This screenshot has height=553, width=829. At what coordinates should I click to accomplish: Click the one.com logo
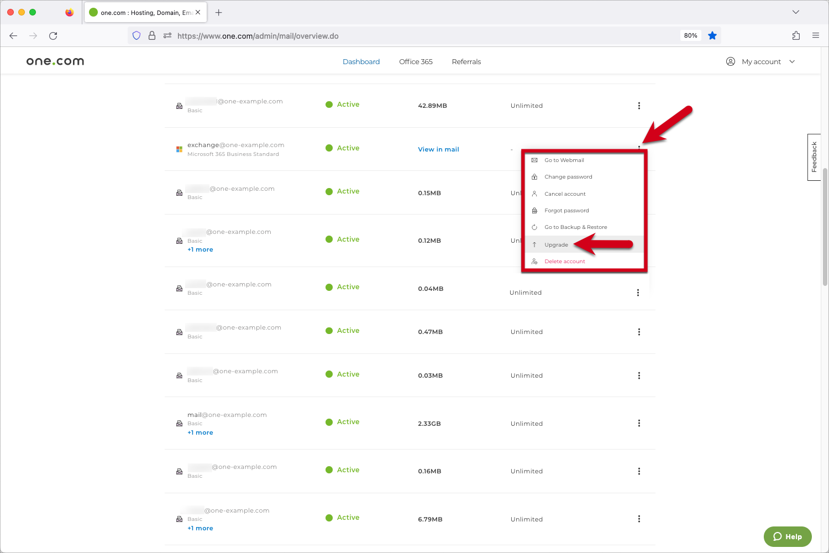coord(55,61)
